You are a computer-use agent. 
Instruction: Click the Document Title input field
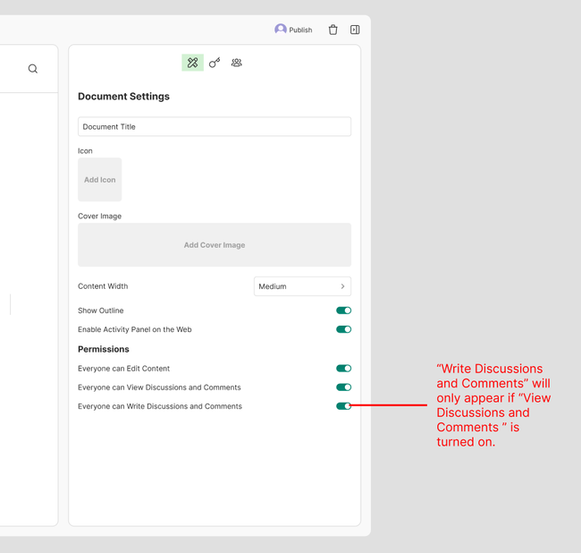click(215, 127)
